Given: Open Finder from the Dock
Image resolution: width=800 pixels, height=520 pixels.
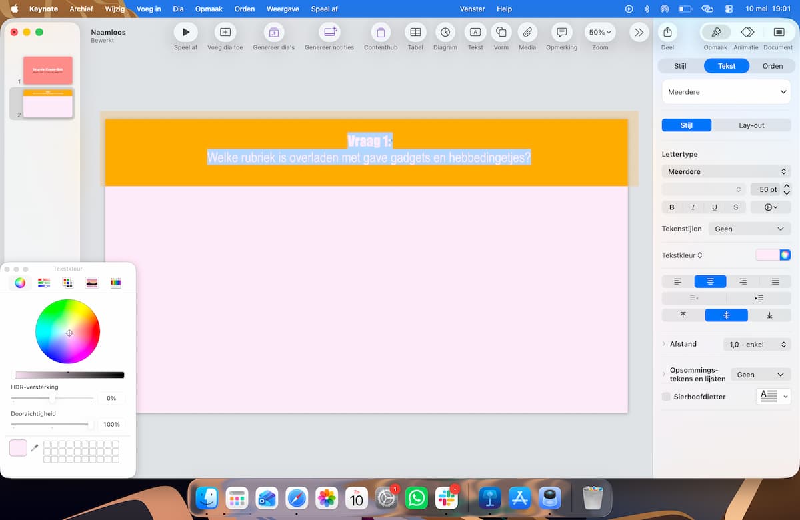Looking at the screenshot, I should point(207,498).
